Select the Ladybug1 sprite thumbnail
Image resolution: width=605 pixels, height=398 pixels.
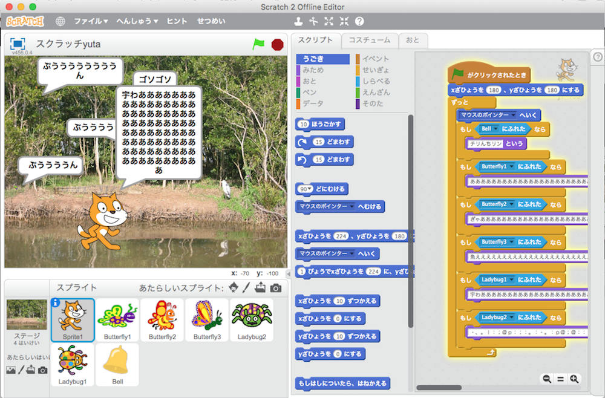click(x=73, y=365)
